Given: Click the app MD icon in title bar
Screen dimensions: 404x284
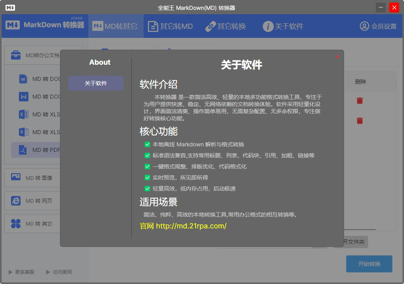Looking at the screenshot, I should 10,8.
